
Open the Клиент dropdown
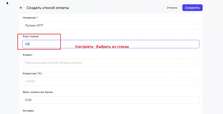(111, 63)
